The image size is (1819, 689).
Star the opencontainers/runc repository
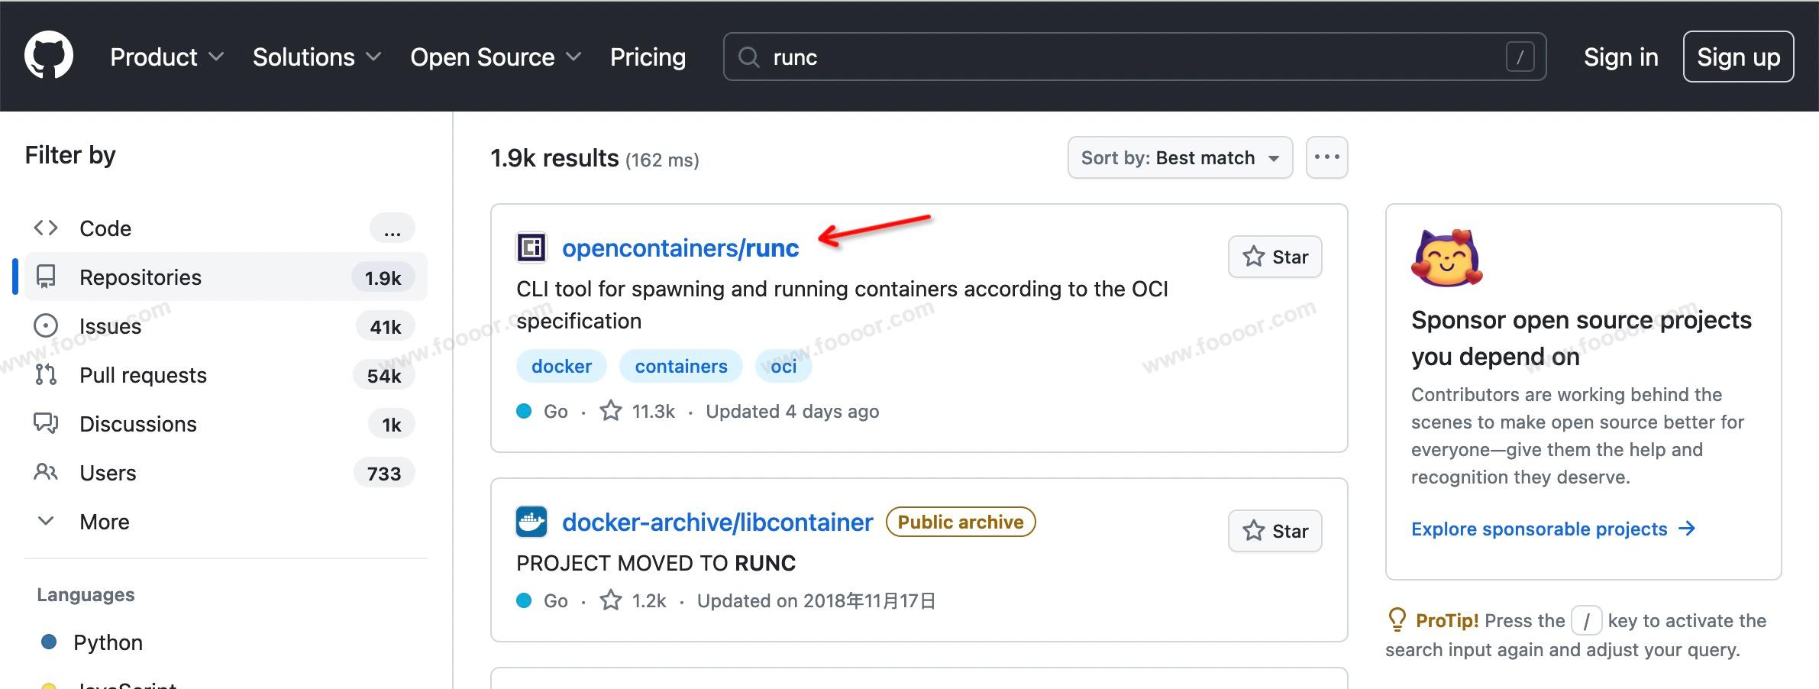pyautogui.click(x=1275, y=257)
